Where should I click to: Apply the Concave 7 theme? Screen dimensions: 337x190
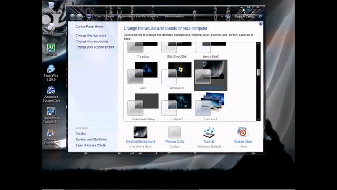(211, 107)
